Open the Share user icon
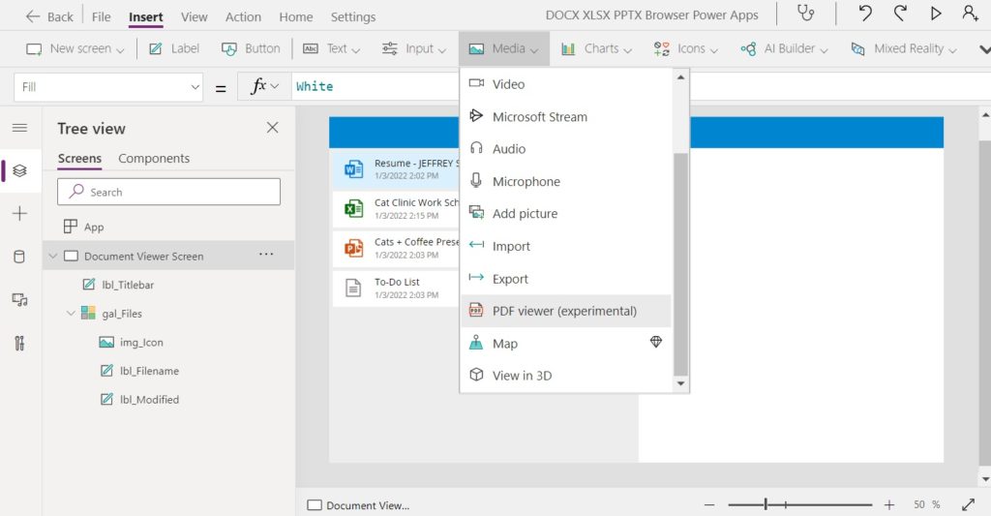The image size is (991, 516). (x=970, y=14)
